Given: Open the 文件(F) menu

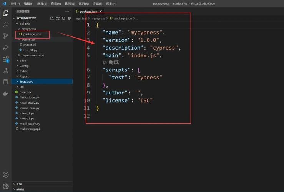Looking at the screenshot, I should coord(15,3).
